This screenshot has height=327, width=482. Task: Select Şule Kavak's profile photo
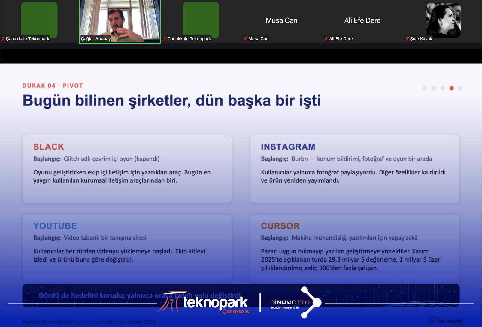pos(443,20)
